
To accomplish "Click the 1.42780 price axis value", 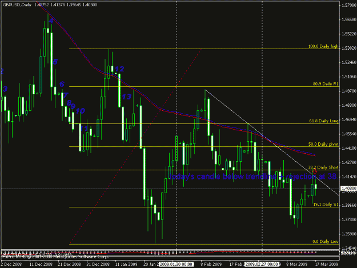I will pyautogui.click(x=349, y=162).
